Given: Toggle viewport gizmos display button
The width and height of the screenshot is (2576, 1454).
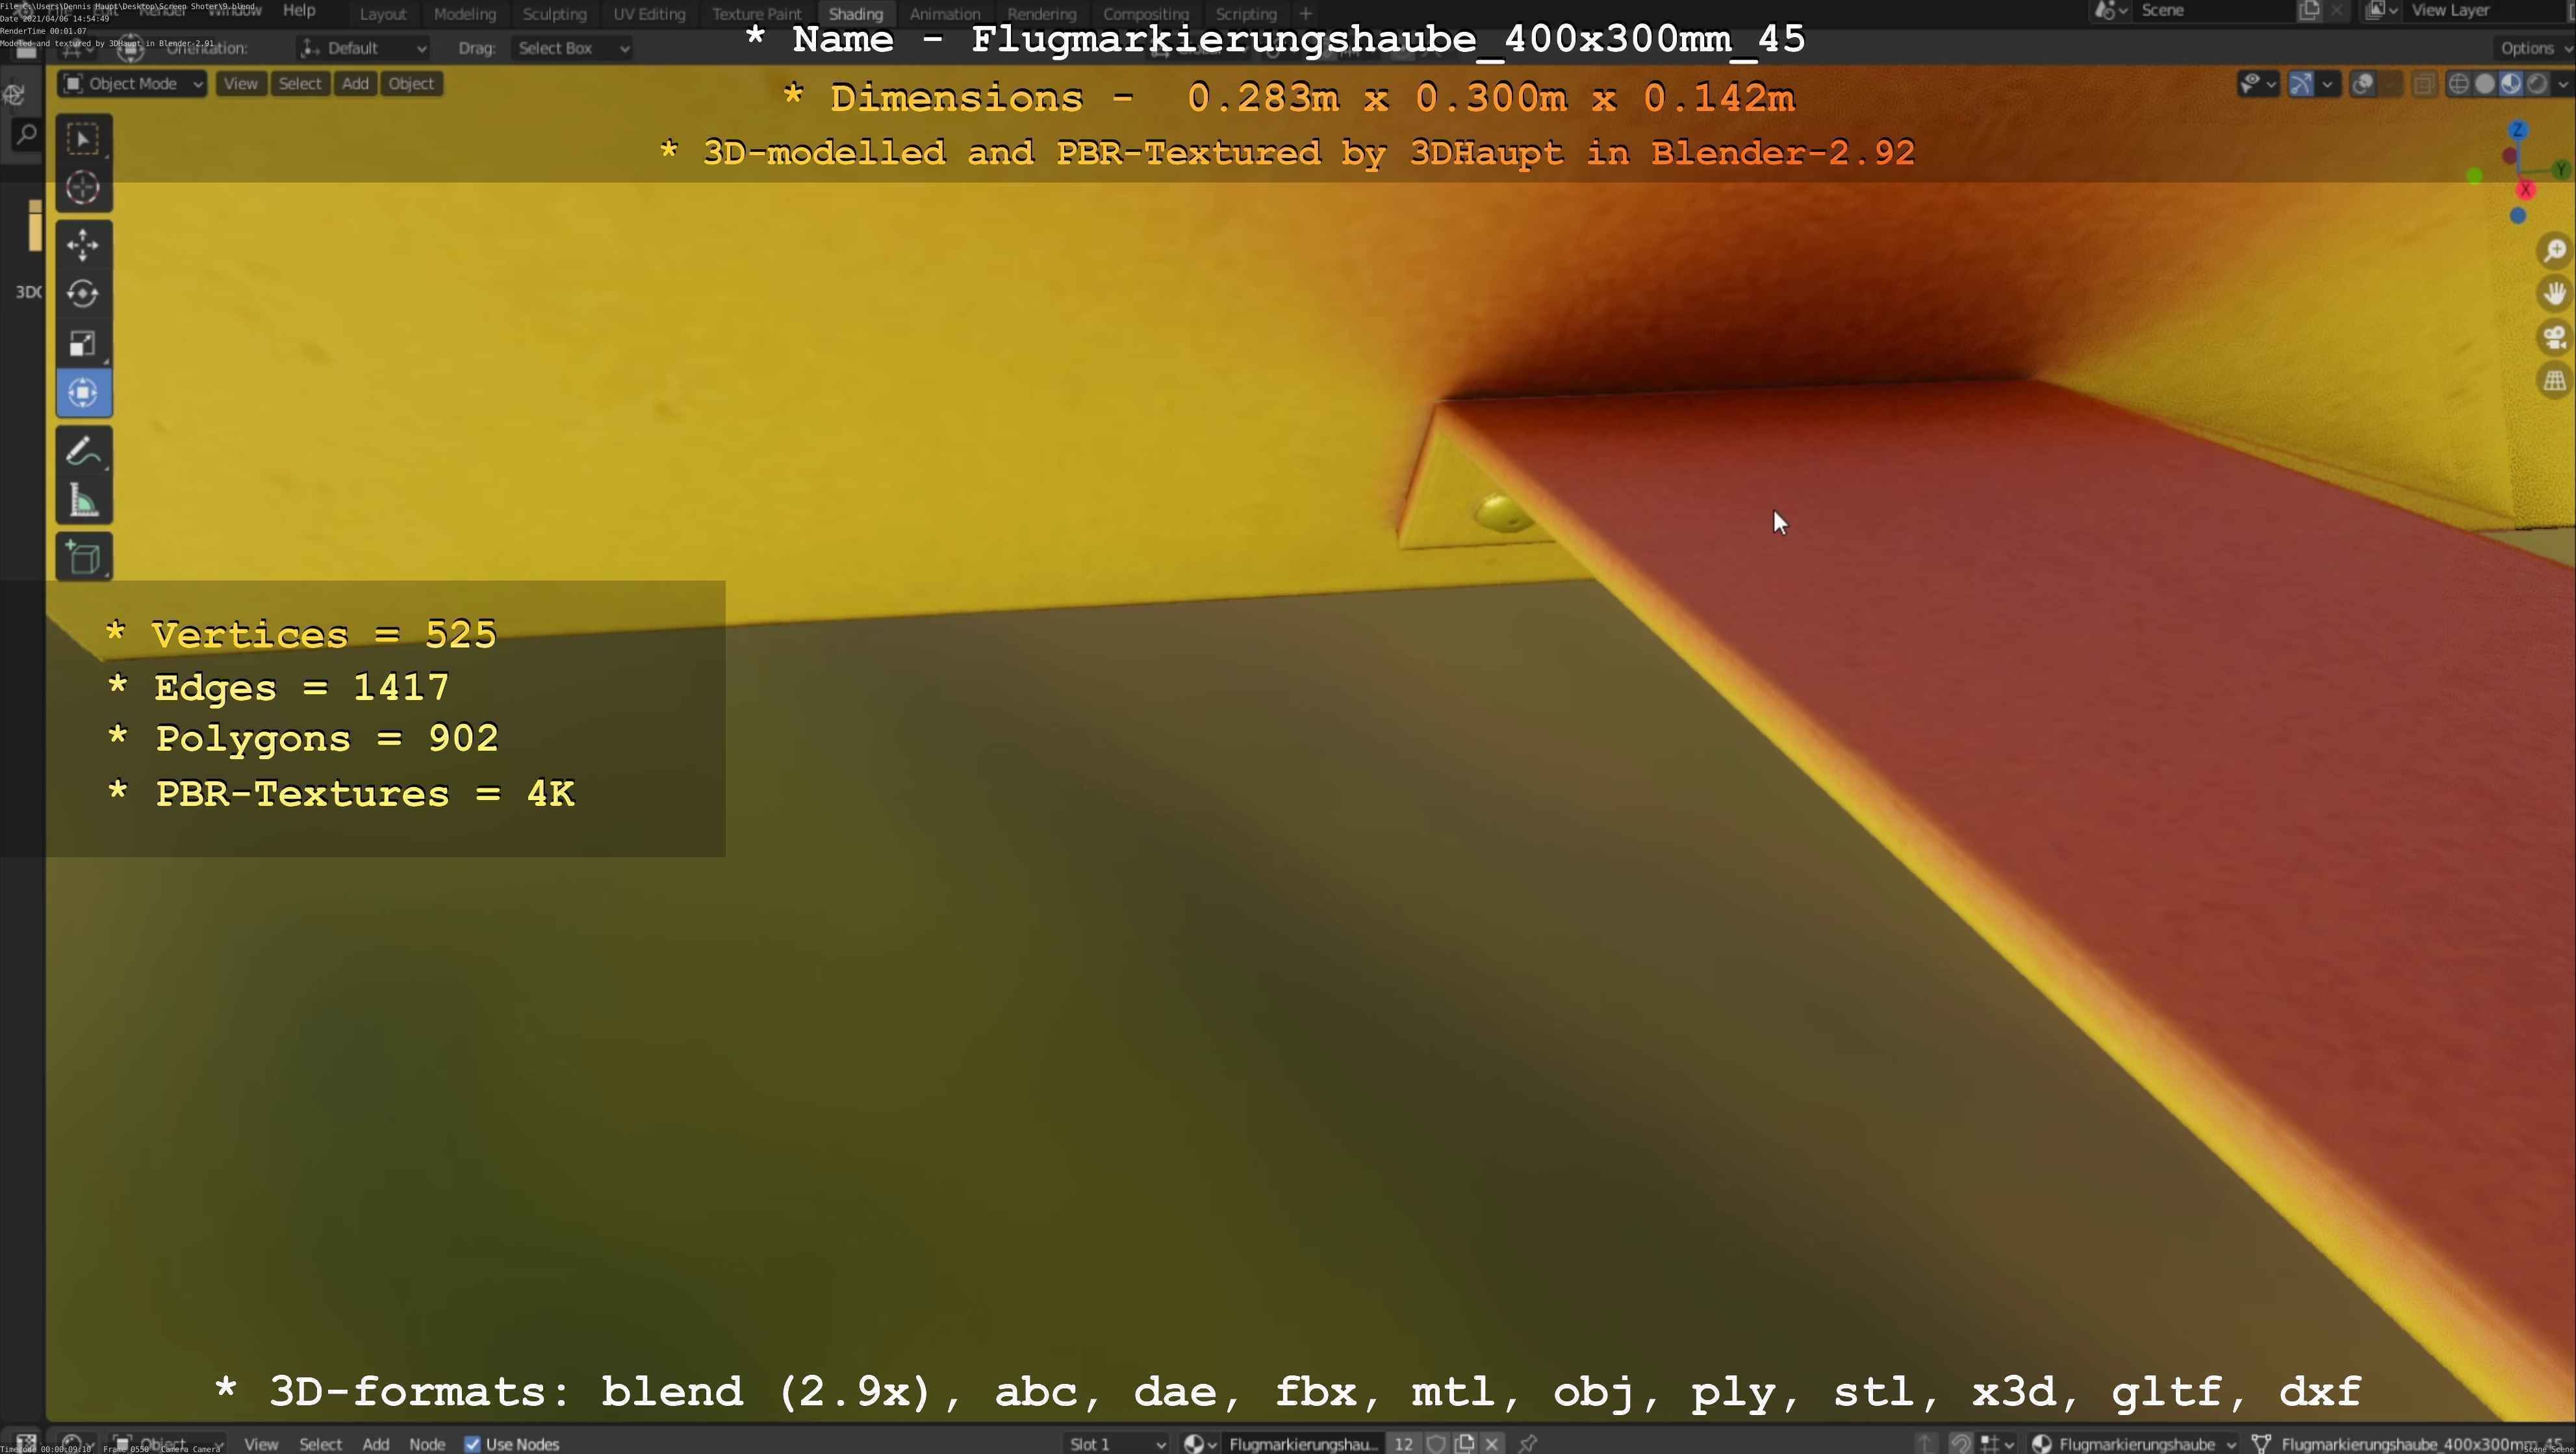Looking at the screenshot, I should (2300, 84).
